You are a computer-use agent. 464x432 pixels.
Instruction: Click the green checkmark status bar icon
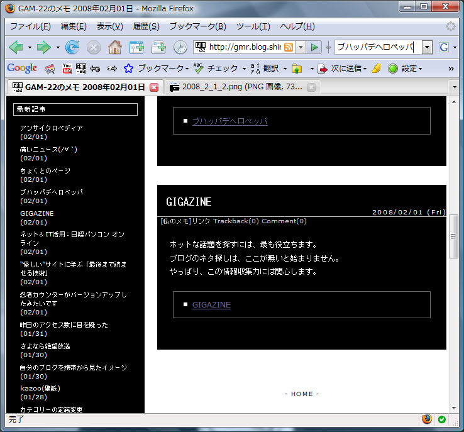point(442,419)
